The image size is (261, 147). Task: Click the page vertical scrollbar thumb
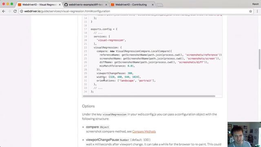(x=259, y=59)
